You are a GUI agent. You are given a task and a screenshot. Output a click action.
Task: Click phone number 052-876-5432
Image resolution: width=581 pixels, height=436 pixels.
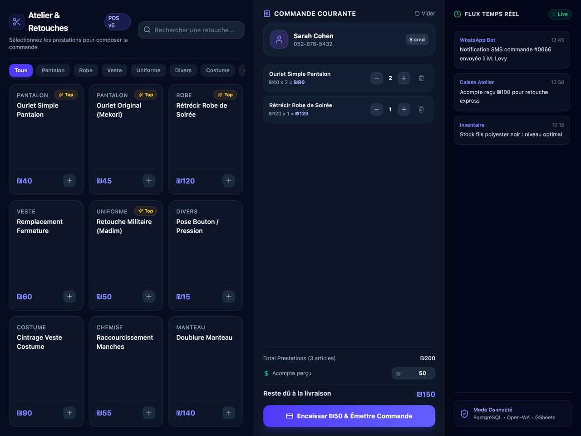[313, 44]
